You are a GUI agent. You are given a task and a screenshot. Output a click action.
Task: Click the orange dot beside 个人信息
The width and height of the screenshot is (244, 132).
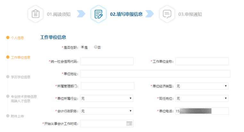[8, 38]
